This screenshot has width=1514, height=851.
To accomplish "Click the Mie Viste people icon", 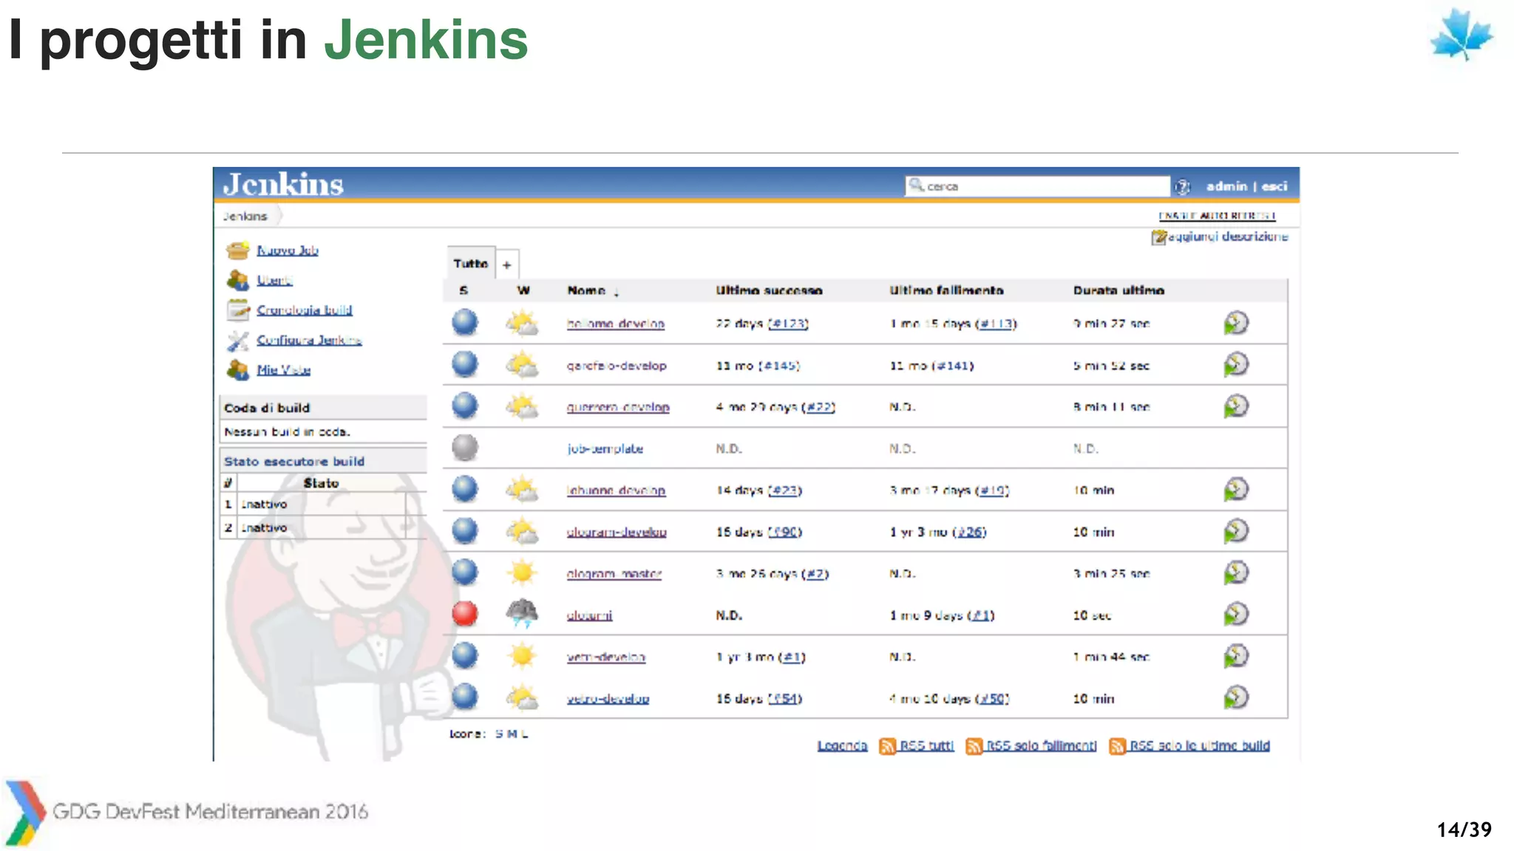I will pyautogui.click(x=238, y=369).
